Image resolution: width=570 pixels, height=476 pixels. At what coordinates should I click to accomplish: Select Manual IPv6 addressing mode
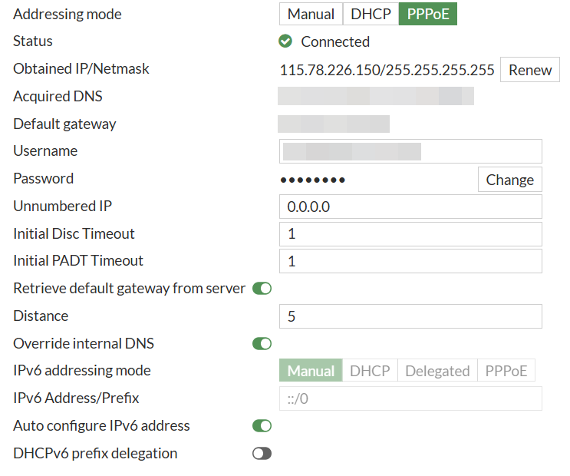point(311,371)
